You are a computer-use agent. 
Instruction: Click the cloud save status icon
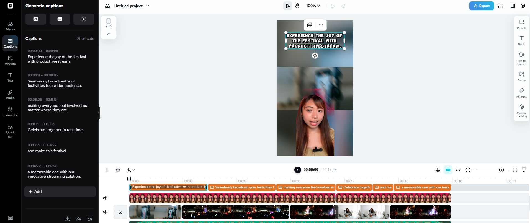click(x=107, y=6)
